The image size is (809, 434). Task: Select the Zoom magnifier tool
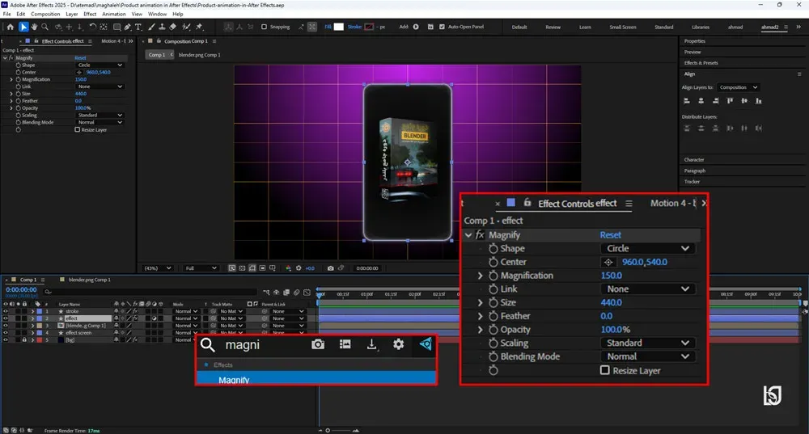[44, 27]
